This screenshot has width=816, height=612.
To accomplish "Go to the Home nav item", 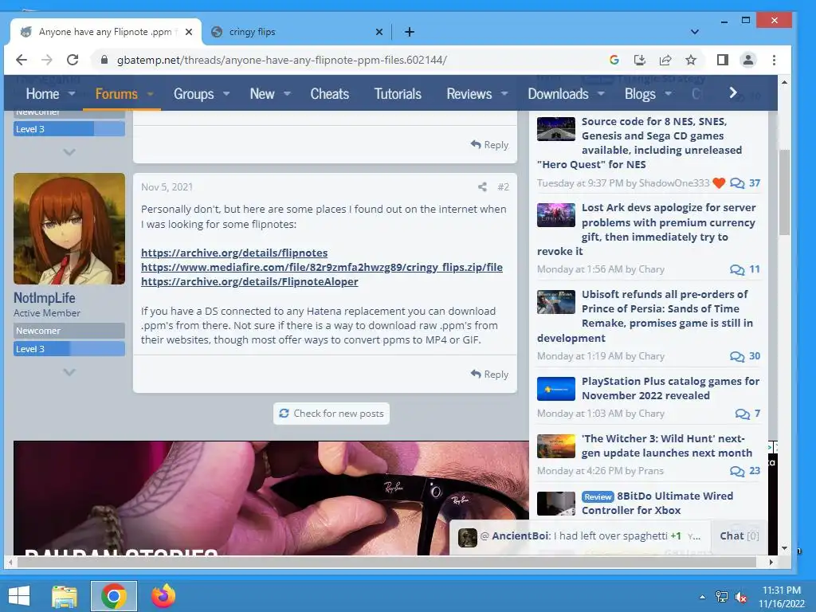I will pos(43,94).
